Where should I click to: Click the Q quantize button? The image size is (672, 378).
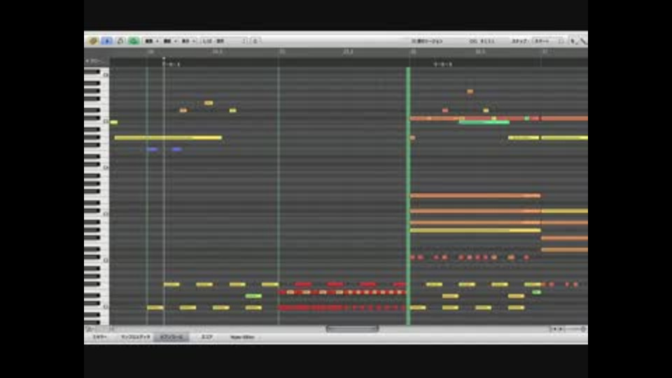[255, 41]
